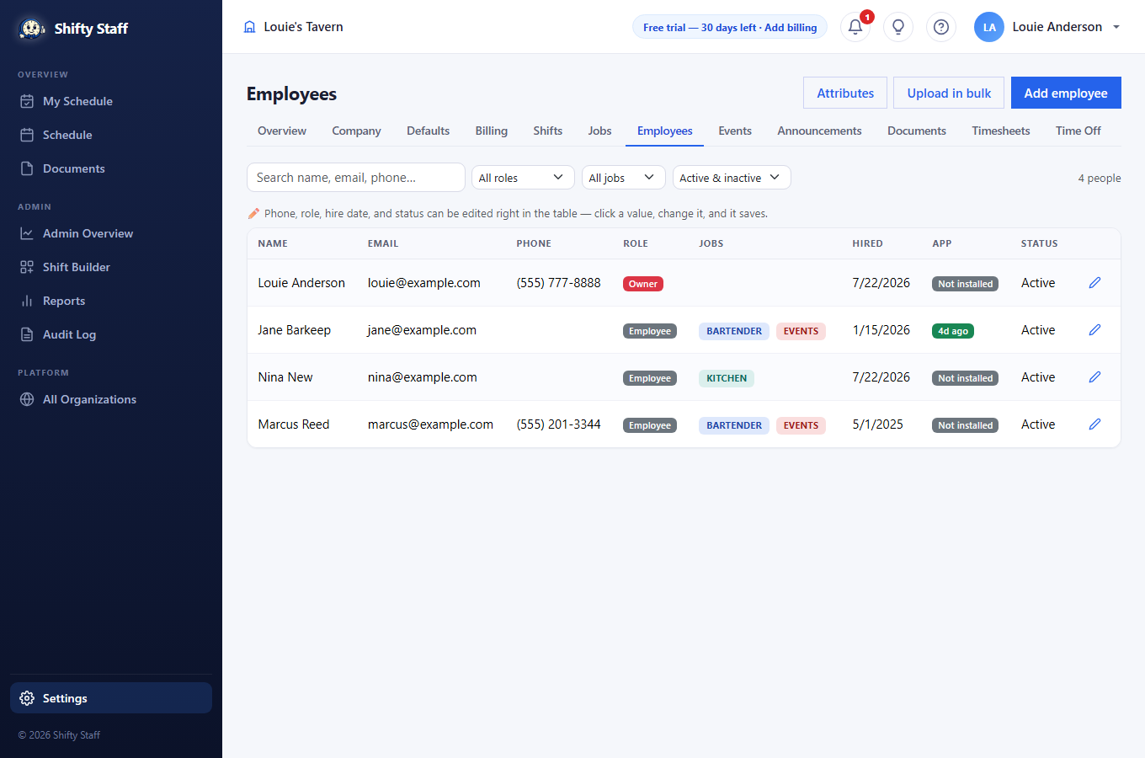Click the LA user avatar
This screenshot has width=1145, height=758.
coord(989,27)
